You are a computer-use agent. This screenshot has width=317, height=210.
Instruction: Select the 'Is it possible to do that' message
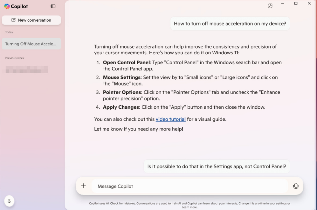coord(217,166)
